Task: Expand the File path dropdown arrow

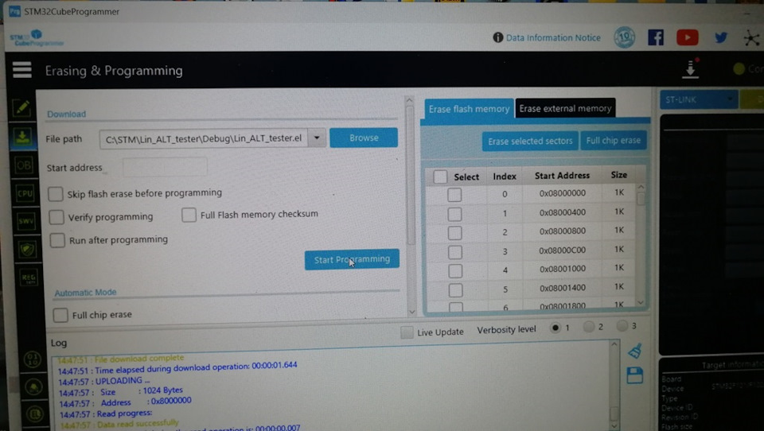Action: click(x=317, y=138)
